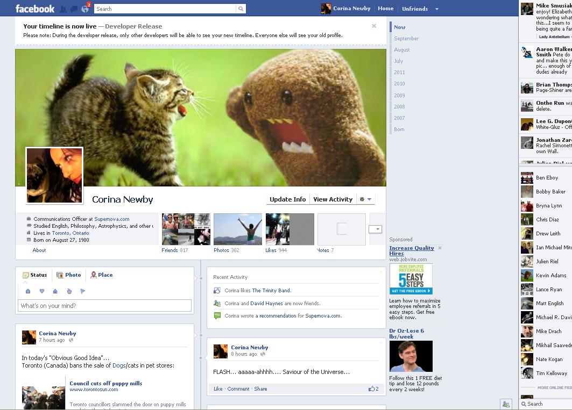572x410 pixels.
Task: Close the Increase Quality Hires ad
Action: [x=440, y=248]
